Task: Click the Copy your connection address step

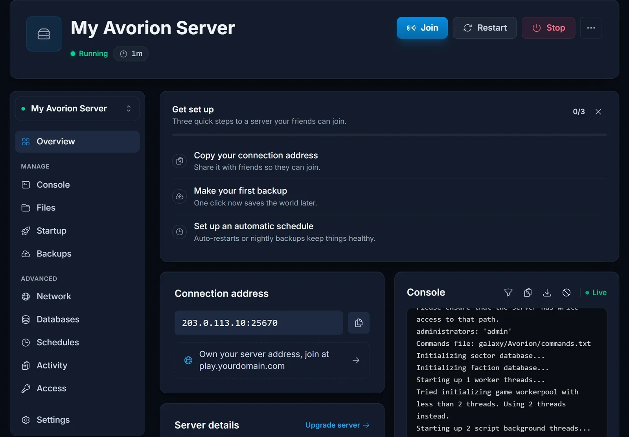Action: (x=389, y=161)
